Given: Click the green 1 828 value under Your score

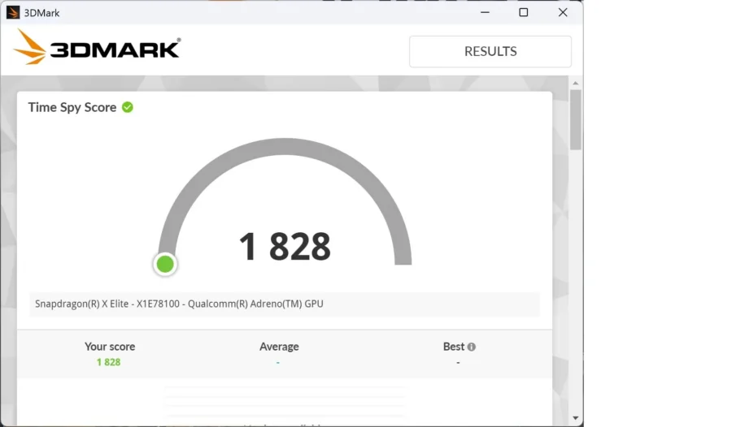Looking at the screenshot, I should coord(108,362).
